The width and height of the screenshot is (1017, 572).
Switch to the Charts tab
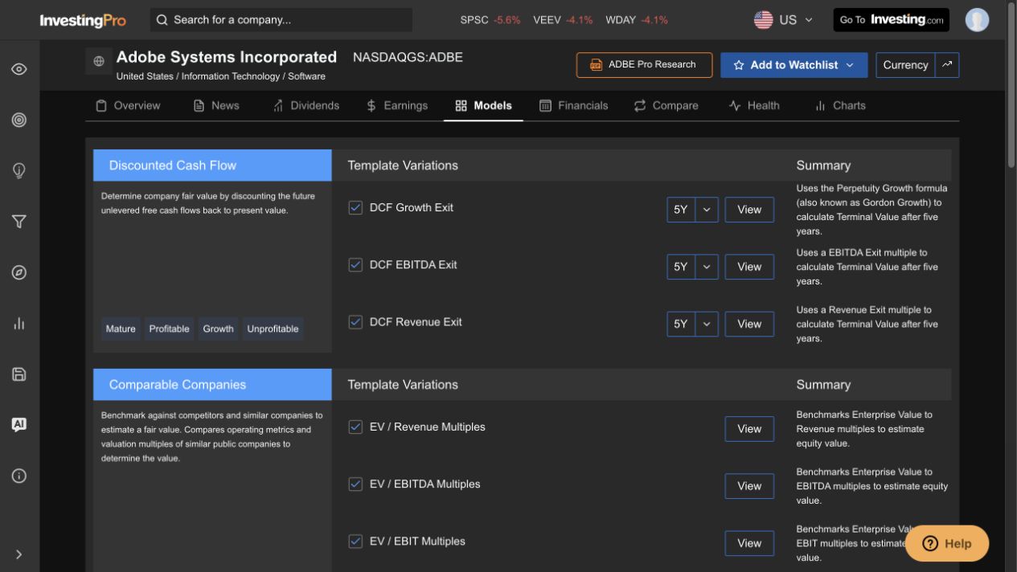click(840, 105)
